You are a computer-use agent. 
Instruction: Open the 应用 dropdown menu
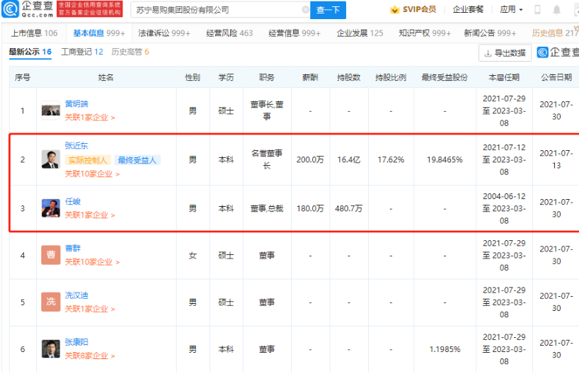511,10
